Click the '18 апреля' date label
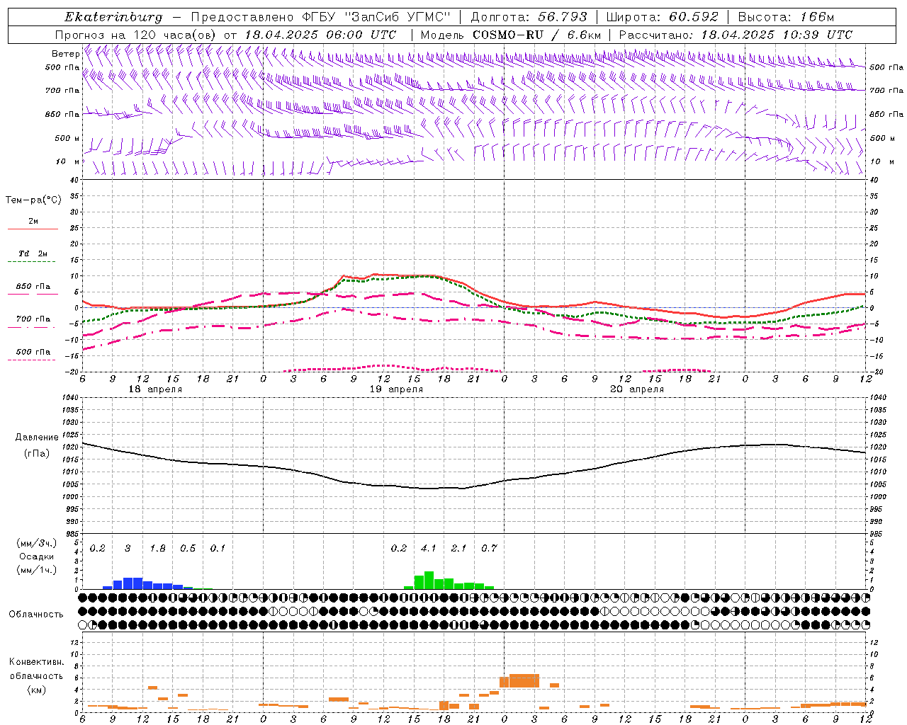This screenshot has height=725, width=907. coord(155,389)
